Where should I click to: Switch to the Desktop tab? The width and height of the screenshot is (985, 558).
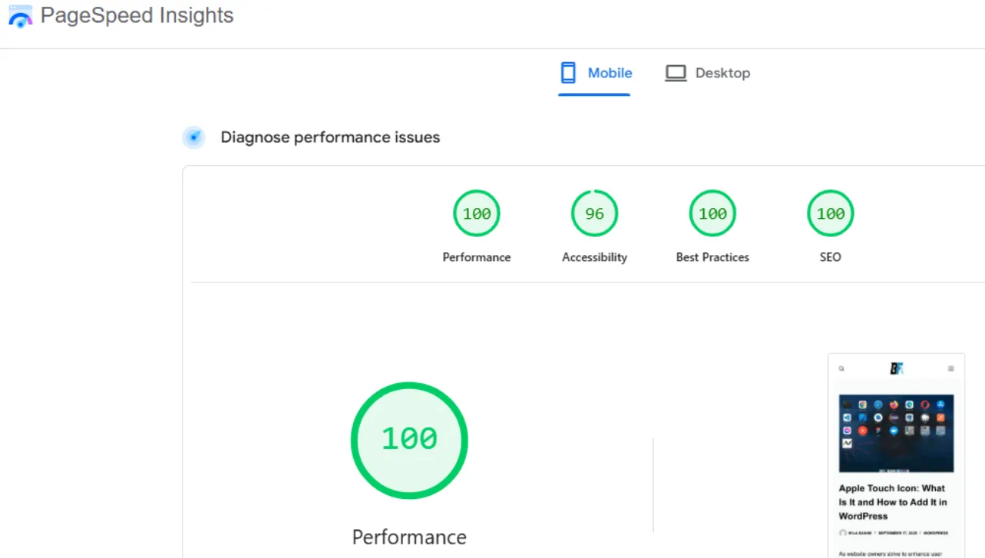point(722,73)
